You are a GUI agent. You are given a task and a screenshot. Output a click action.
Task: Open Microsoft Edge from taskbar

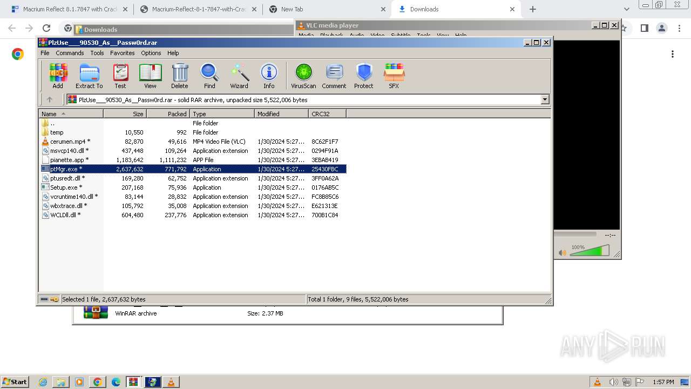[116, 382]
